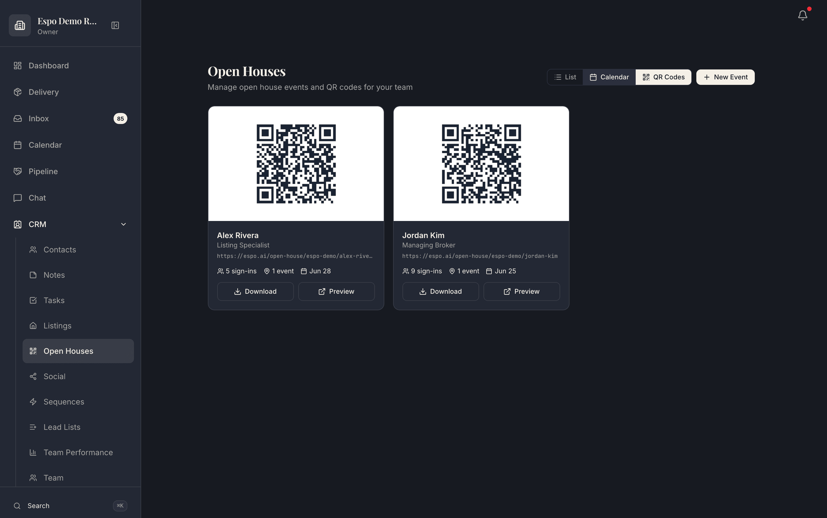Click the Contacts people icon

[x=33, y=250]
